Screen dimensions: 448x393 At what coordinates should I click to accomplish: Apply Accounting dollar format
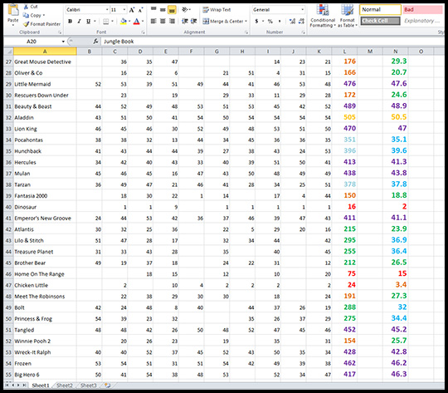(x=256, y=21)
